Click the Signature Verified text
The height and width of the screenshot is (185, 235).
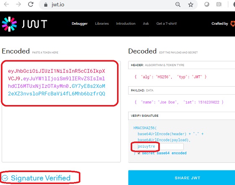pos(41,178)
